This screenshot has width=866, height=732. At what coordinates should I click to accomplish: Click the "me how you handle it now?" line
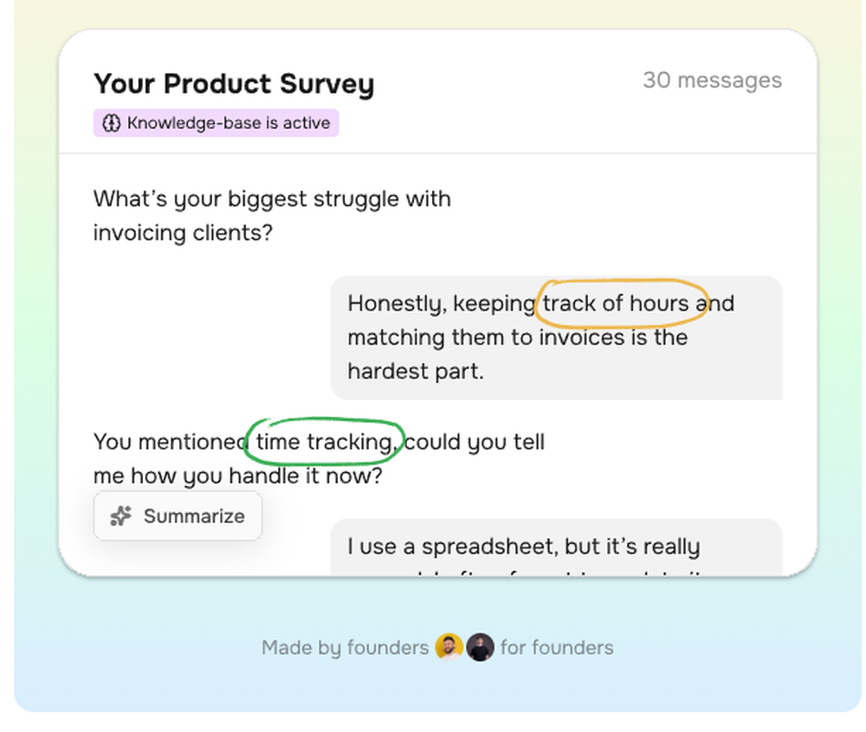[x=237, y=476]
